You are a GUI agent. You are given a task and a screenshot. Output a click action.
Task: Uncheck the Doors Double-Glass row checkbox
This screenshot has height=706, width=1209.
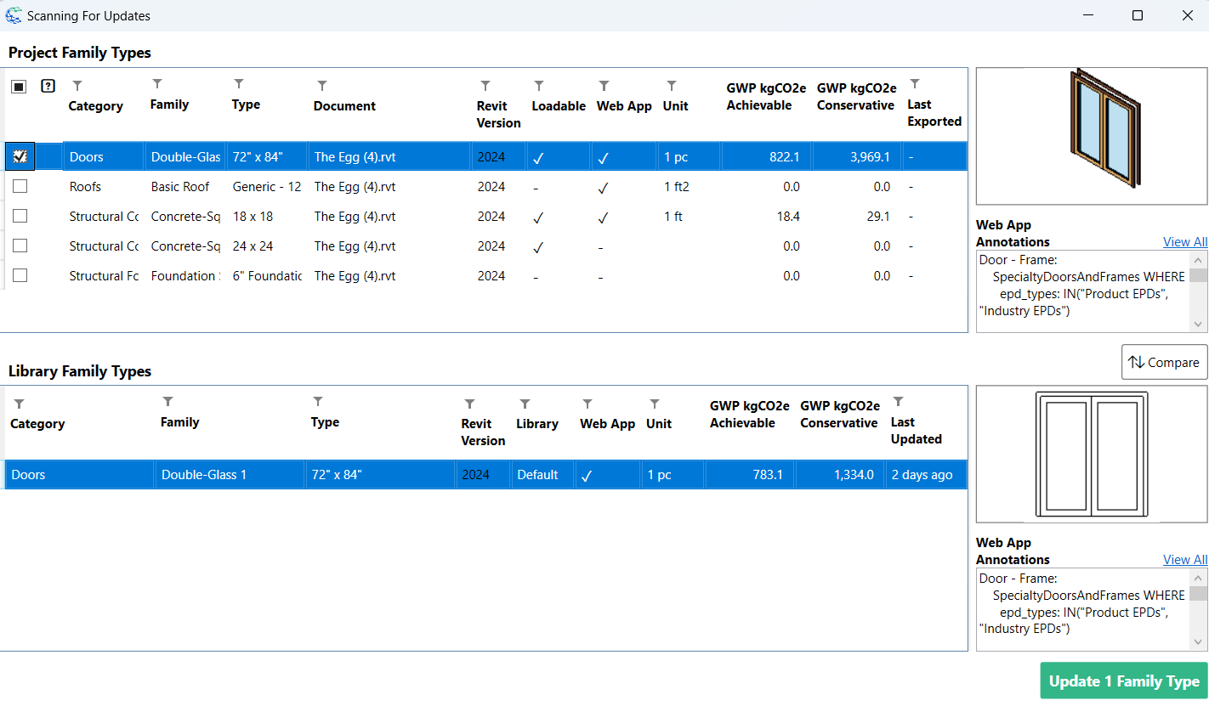pos(20,156)
